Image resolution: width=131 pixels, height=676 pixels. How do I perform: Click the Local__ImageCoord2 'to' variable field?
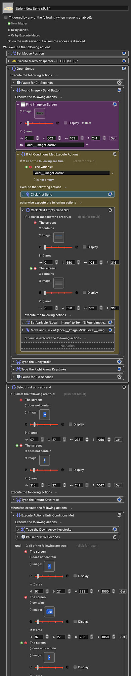(x=54, y=145)
